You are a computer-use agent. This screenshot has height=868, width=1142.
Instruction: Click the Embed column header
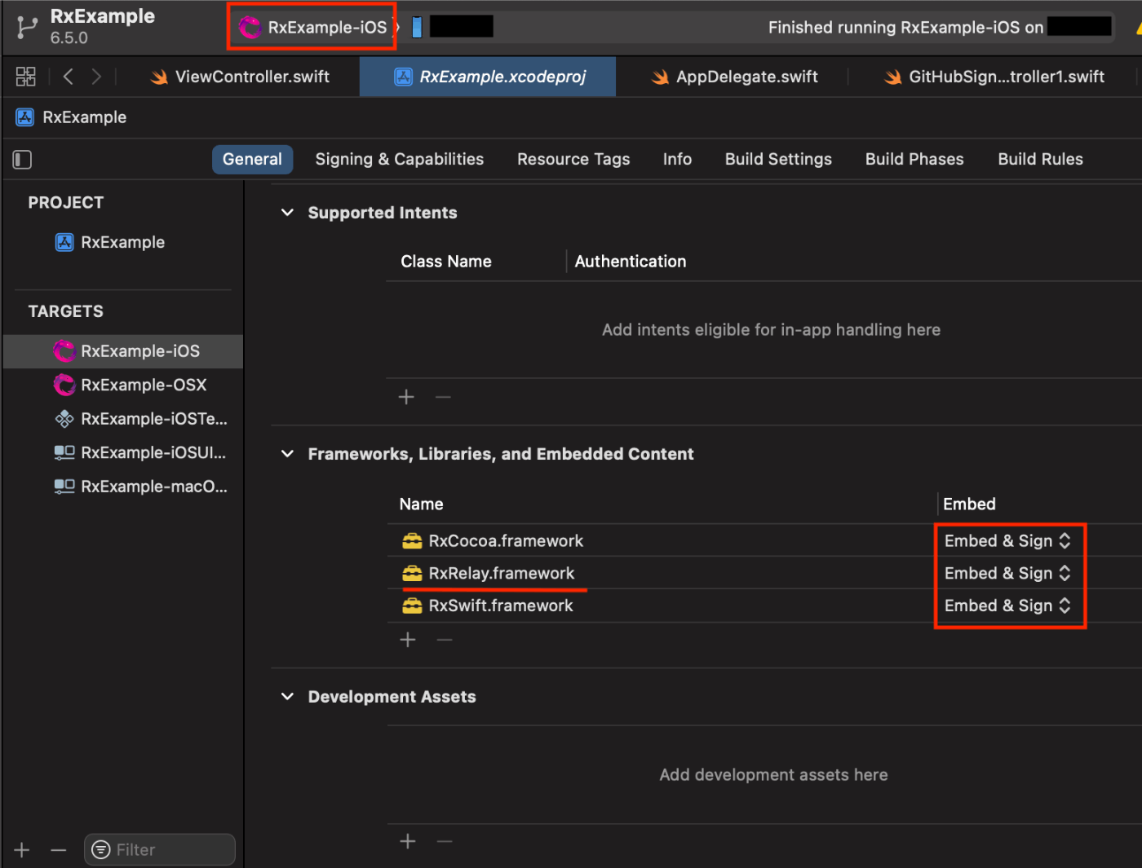click(969, 504)
